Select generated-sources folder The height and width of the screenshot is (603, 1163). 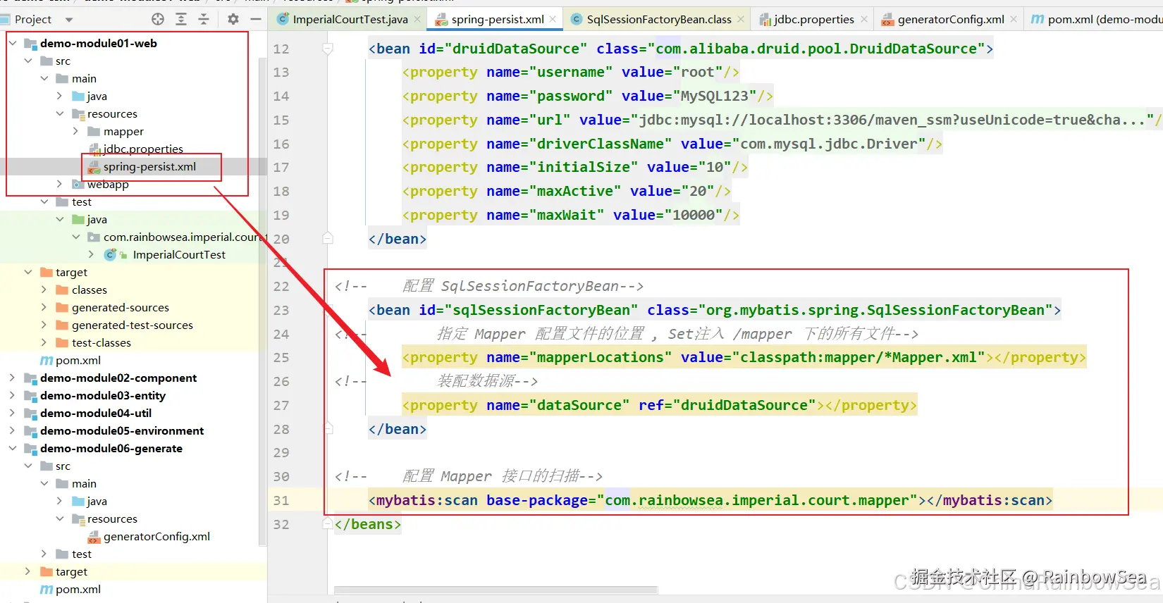click(x=121, y=307)
